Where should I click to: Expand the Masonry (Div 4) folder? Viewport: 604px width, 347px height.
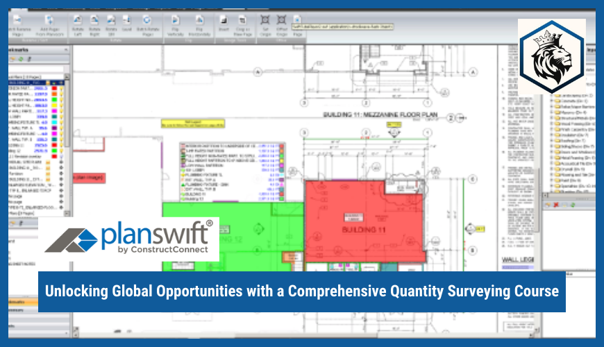point(552,112)
